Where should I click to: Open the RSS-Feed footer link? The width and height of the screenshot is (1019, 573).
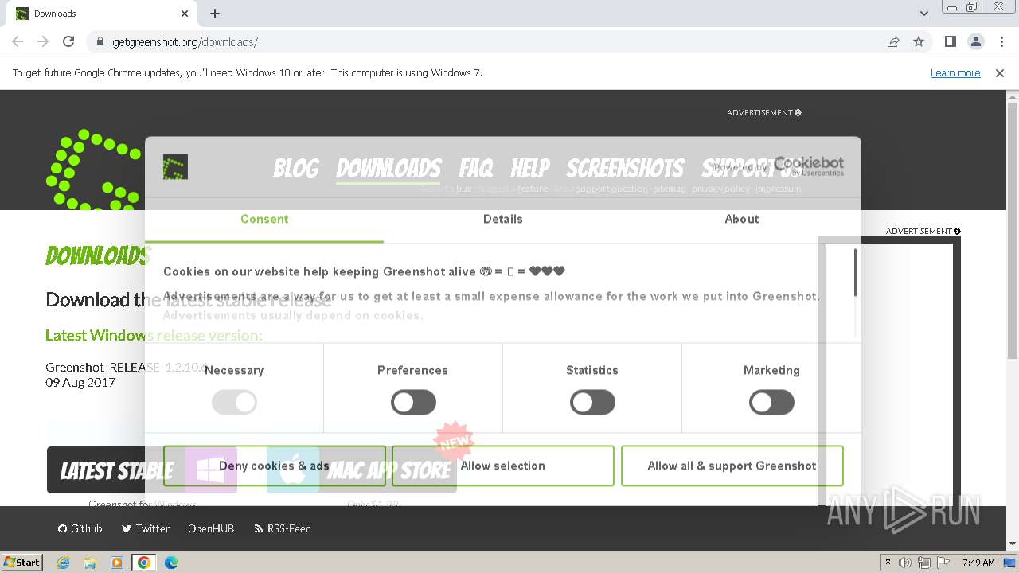point(283,528)
